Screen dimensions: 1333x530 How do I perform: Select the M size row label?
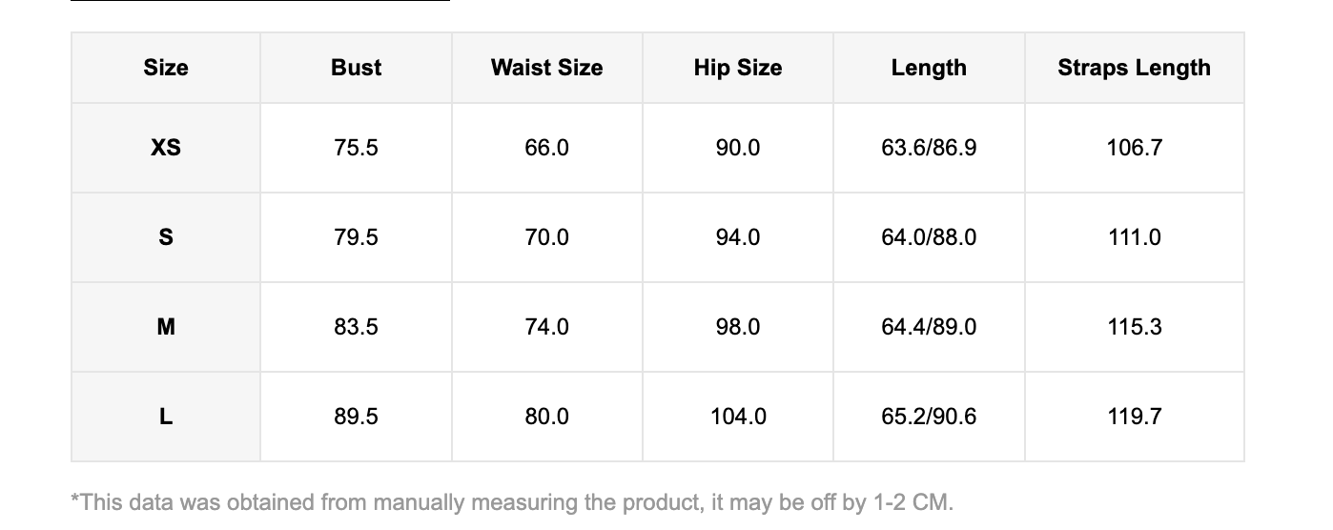click(x=166, y=327)
